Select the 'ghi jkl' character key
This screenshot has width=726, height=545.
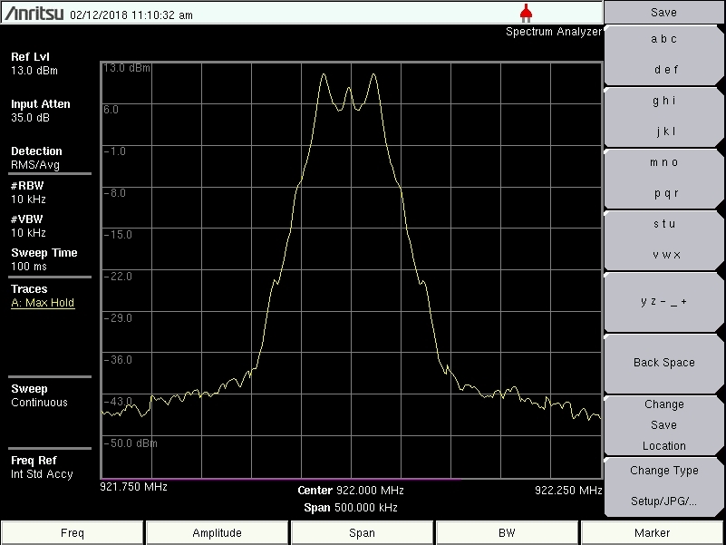click(664, 116)
